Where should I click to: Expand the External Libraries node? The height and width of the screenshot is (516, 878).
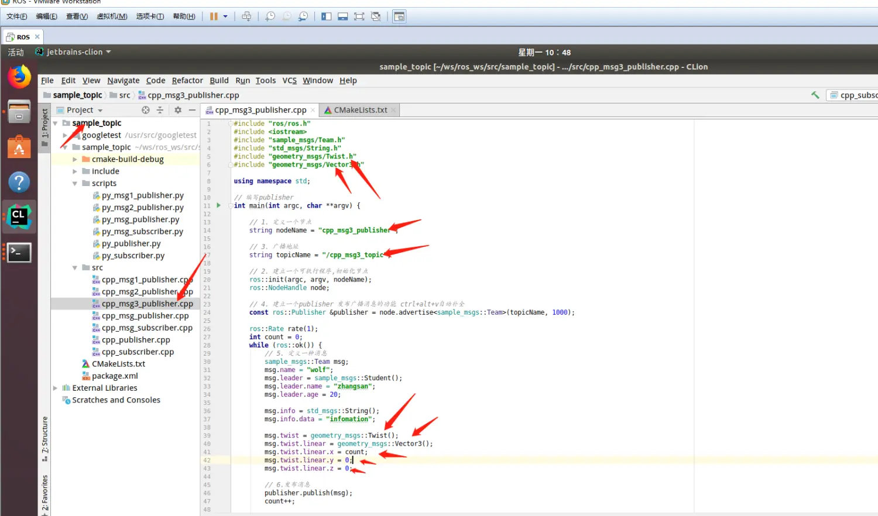click(55, 388)
